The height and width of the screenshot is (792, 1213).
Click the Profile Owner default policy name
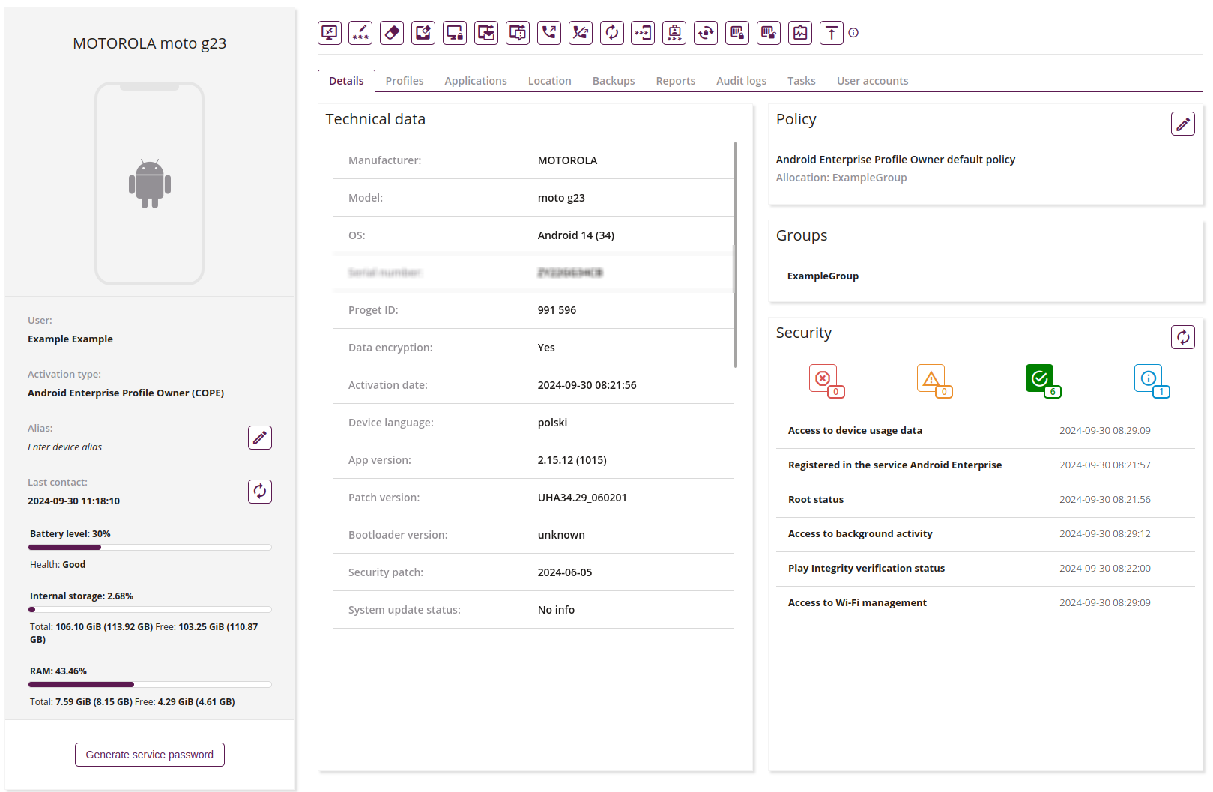pyautogui.click(x=895, y=160)
